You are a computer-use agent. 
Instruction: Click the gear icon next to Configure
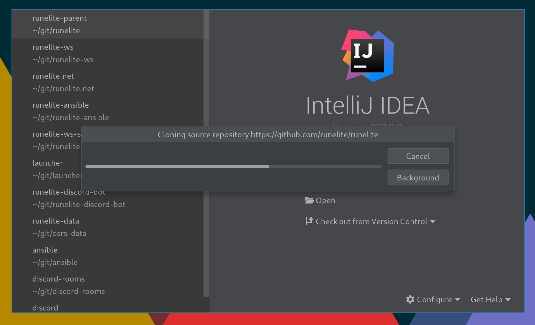tap(410, 299)
